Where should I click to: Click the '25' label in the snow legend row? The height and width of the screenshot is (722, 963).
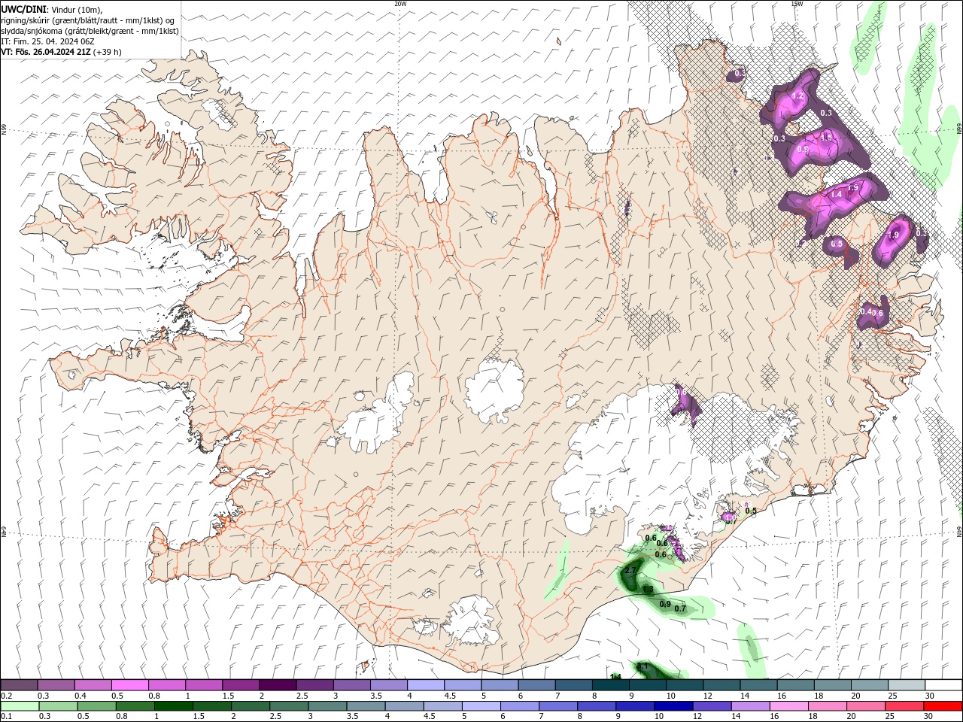tap(892, 696)
